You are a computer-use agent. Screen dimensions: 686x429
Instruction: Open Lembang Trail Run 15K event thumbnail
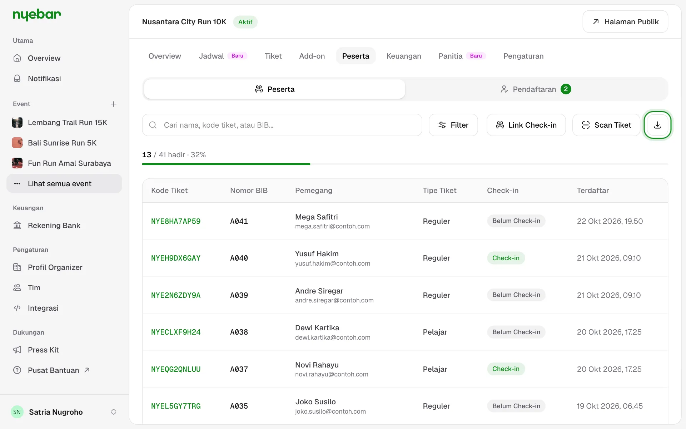pos(17,123)
